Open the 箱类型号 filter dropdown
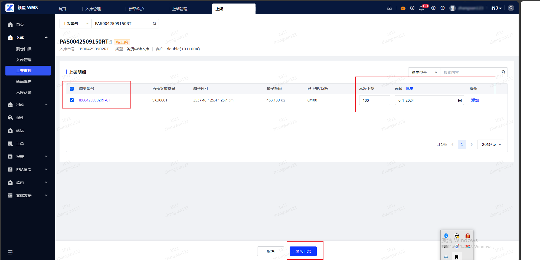The height and width of the screenshot is (260, 540). 424,72
